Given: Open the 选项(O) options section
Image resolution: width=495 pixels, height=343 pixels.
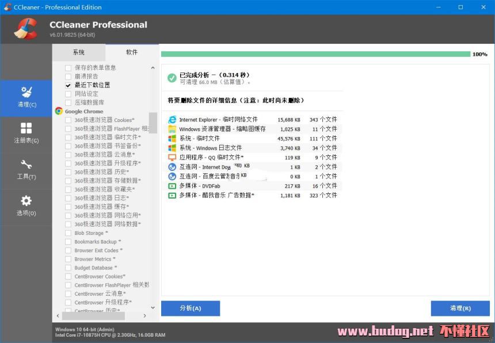Looking at the screenshot, I should point(26,207).
